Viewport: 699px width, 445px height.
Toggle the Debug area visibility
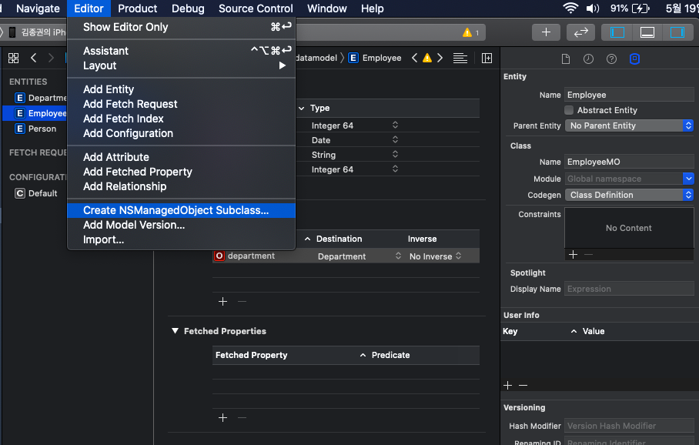647,32
